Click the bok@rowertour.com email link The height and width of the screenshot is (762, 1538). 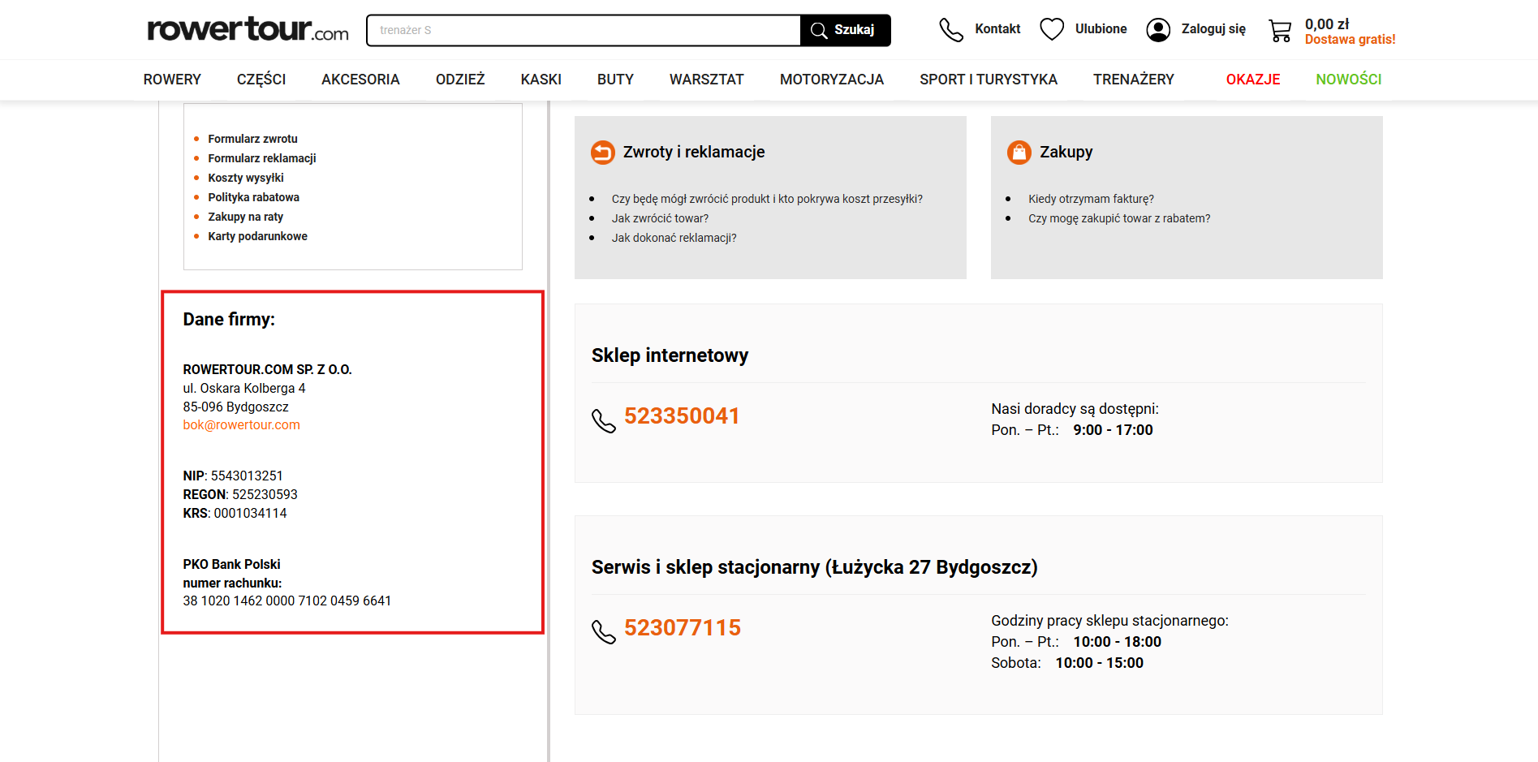241,425
